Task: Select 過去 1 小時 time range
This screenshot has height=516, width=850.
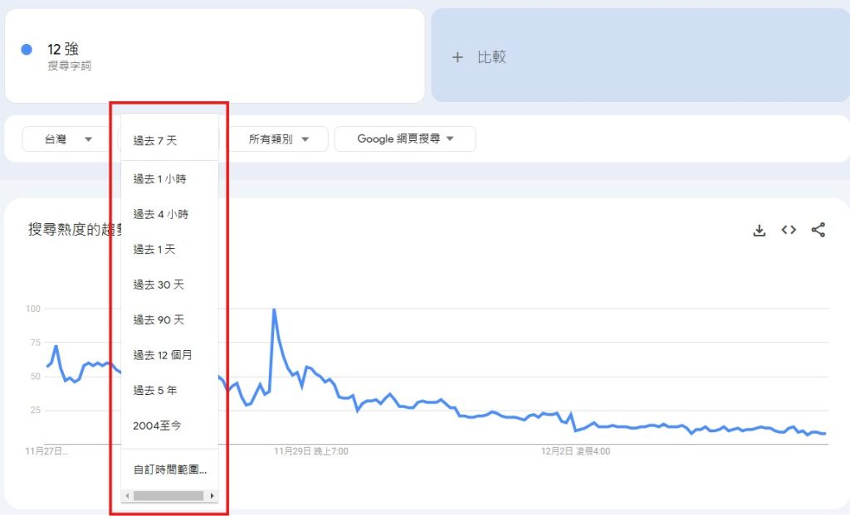Action: point(158,178)
